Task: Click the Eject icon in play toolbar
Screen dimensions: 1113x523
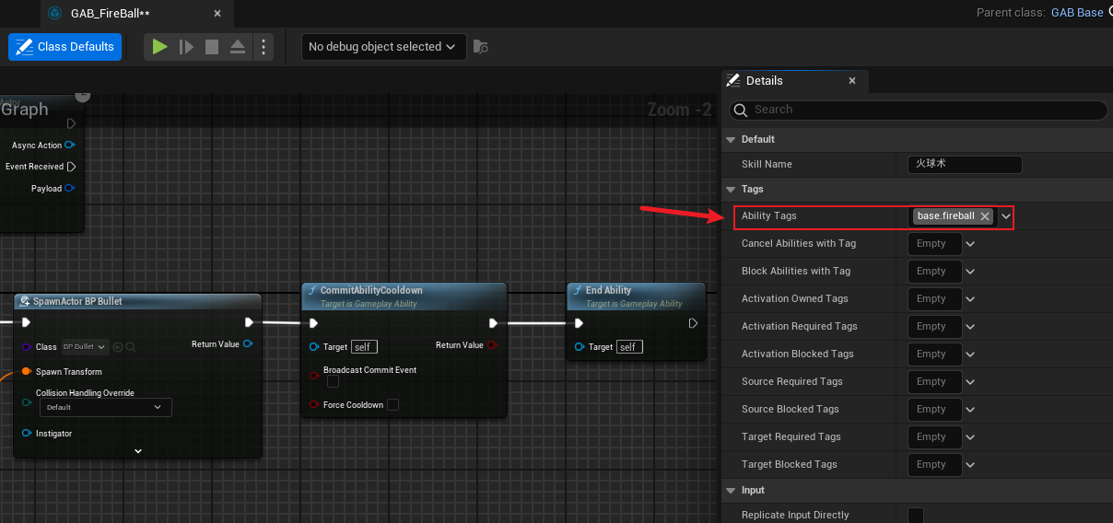Action: [238, 47]
